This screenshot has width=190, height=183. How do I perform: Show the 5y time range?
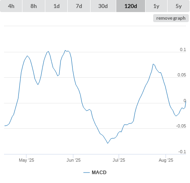click(x=179, y=6)
